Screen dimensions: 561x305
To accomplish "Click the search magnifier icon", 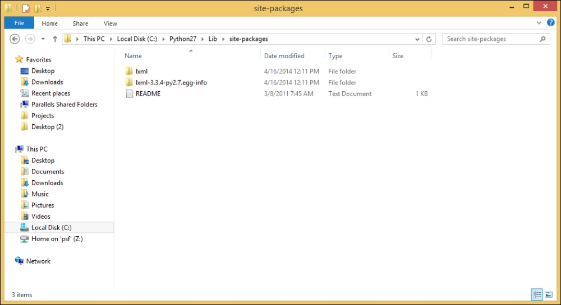I will [542, 39].
